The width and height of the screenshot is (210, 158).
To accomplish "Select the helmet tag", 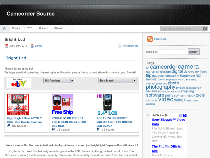I will (151, 79).
